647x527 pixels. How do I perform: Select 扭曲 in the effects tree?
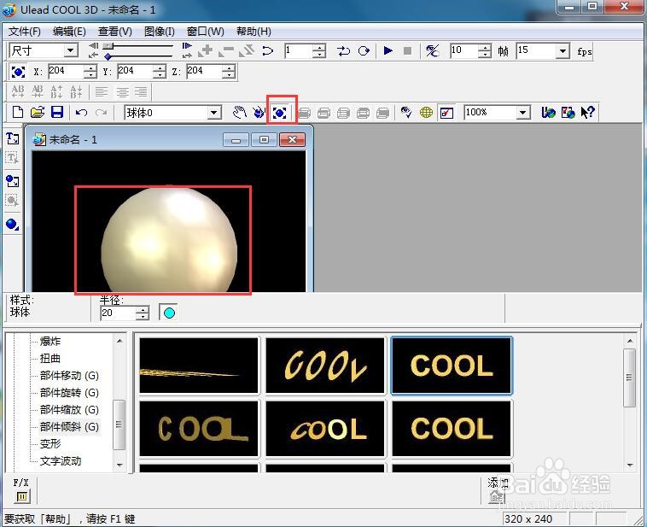pos(50,359)
